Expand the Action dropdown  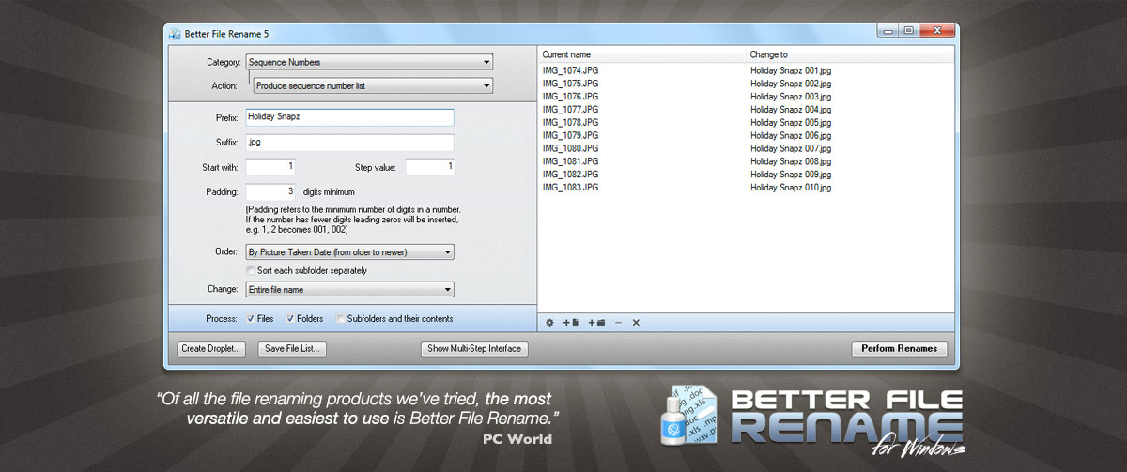(373, 85)
